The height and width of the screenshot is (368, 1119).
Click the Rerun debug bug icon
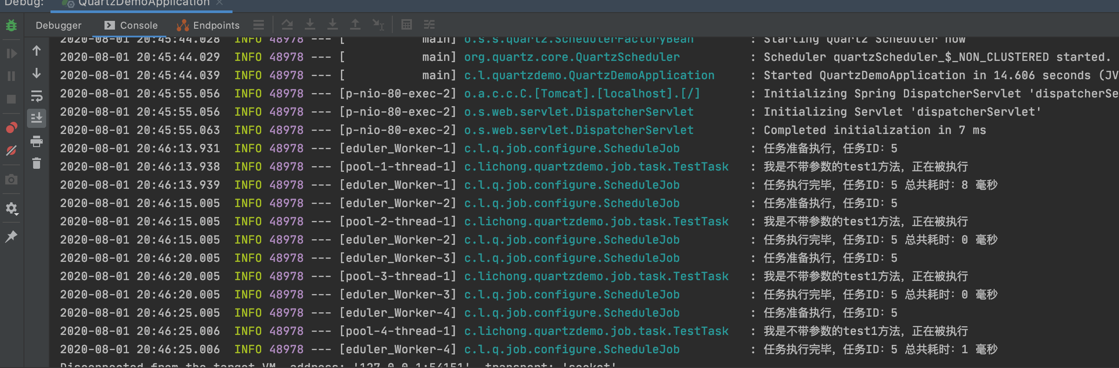(x=11, y=25)
